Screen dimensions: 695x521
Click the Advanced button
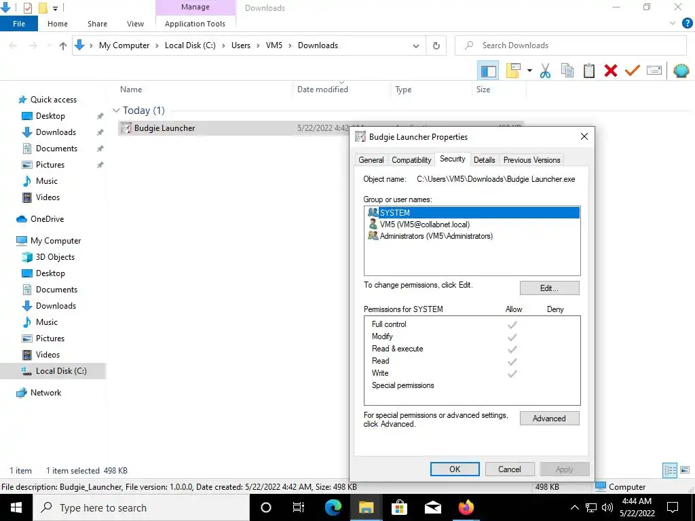click(x=549, y=418)
